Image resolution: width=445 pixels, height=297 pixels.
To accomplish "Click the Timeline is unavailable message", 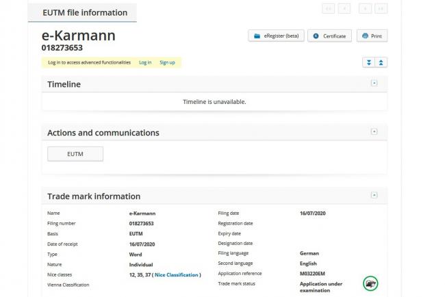I will pos(214,102).
